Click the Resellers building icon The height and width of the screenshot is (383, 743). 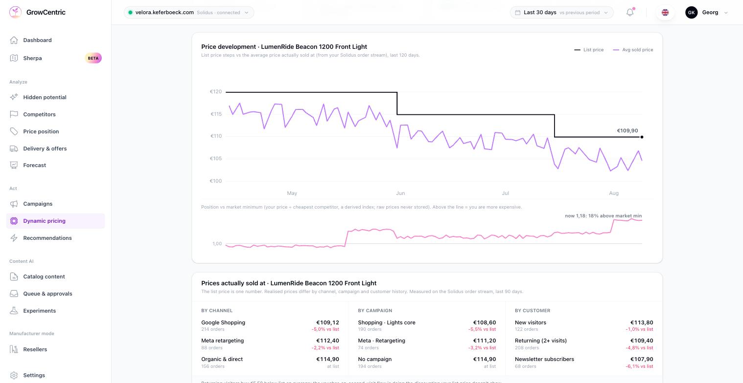point(14,349)
